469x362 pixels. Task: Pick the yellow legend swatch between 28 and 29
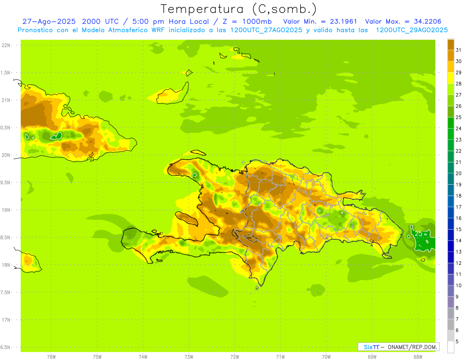click(451, 78)
